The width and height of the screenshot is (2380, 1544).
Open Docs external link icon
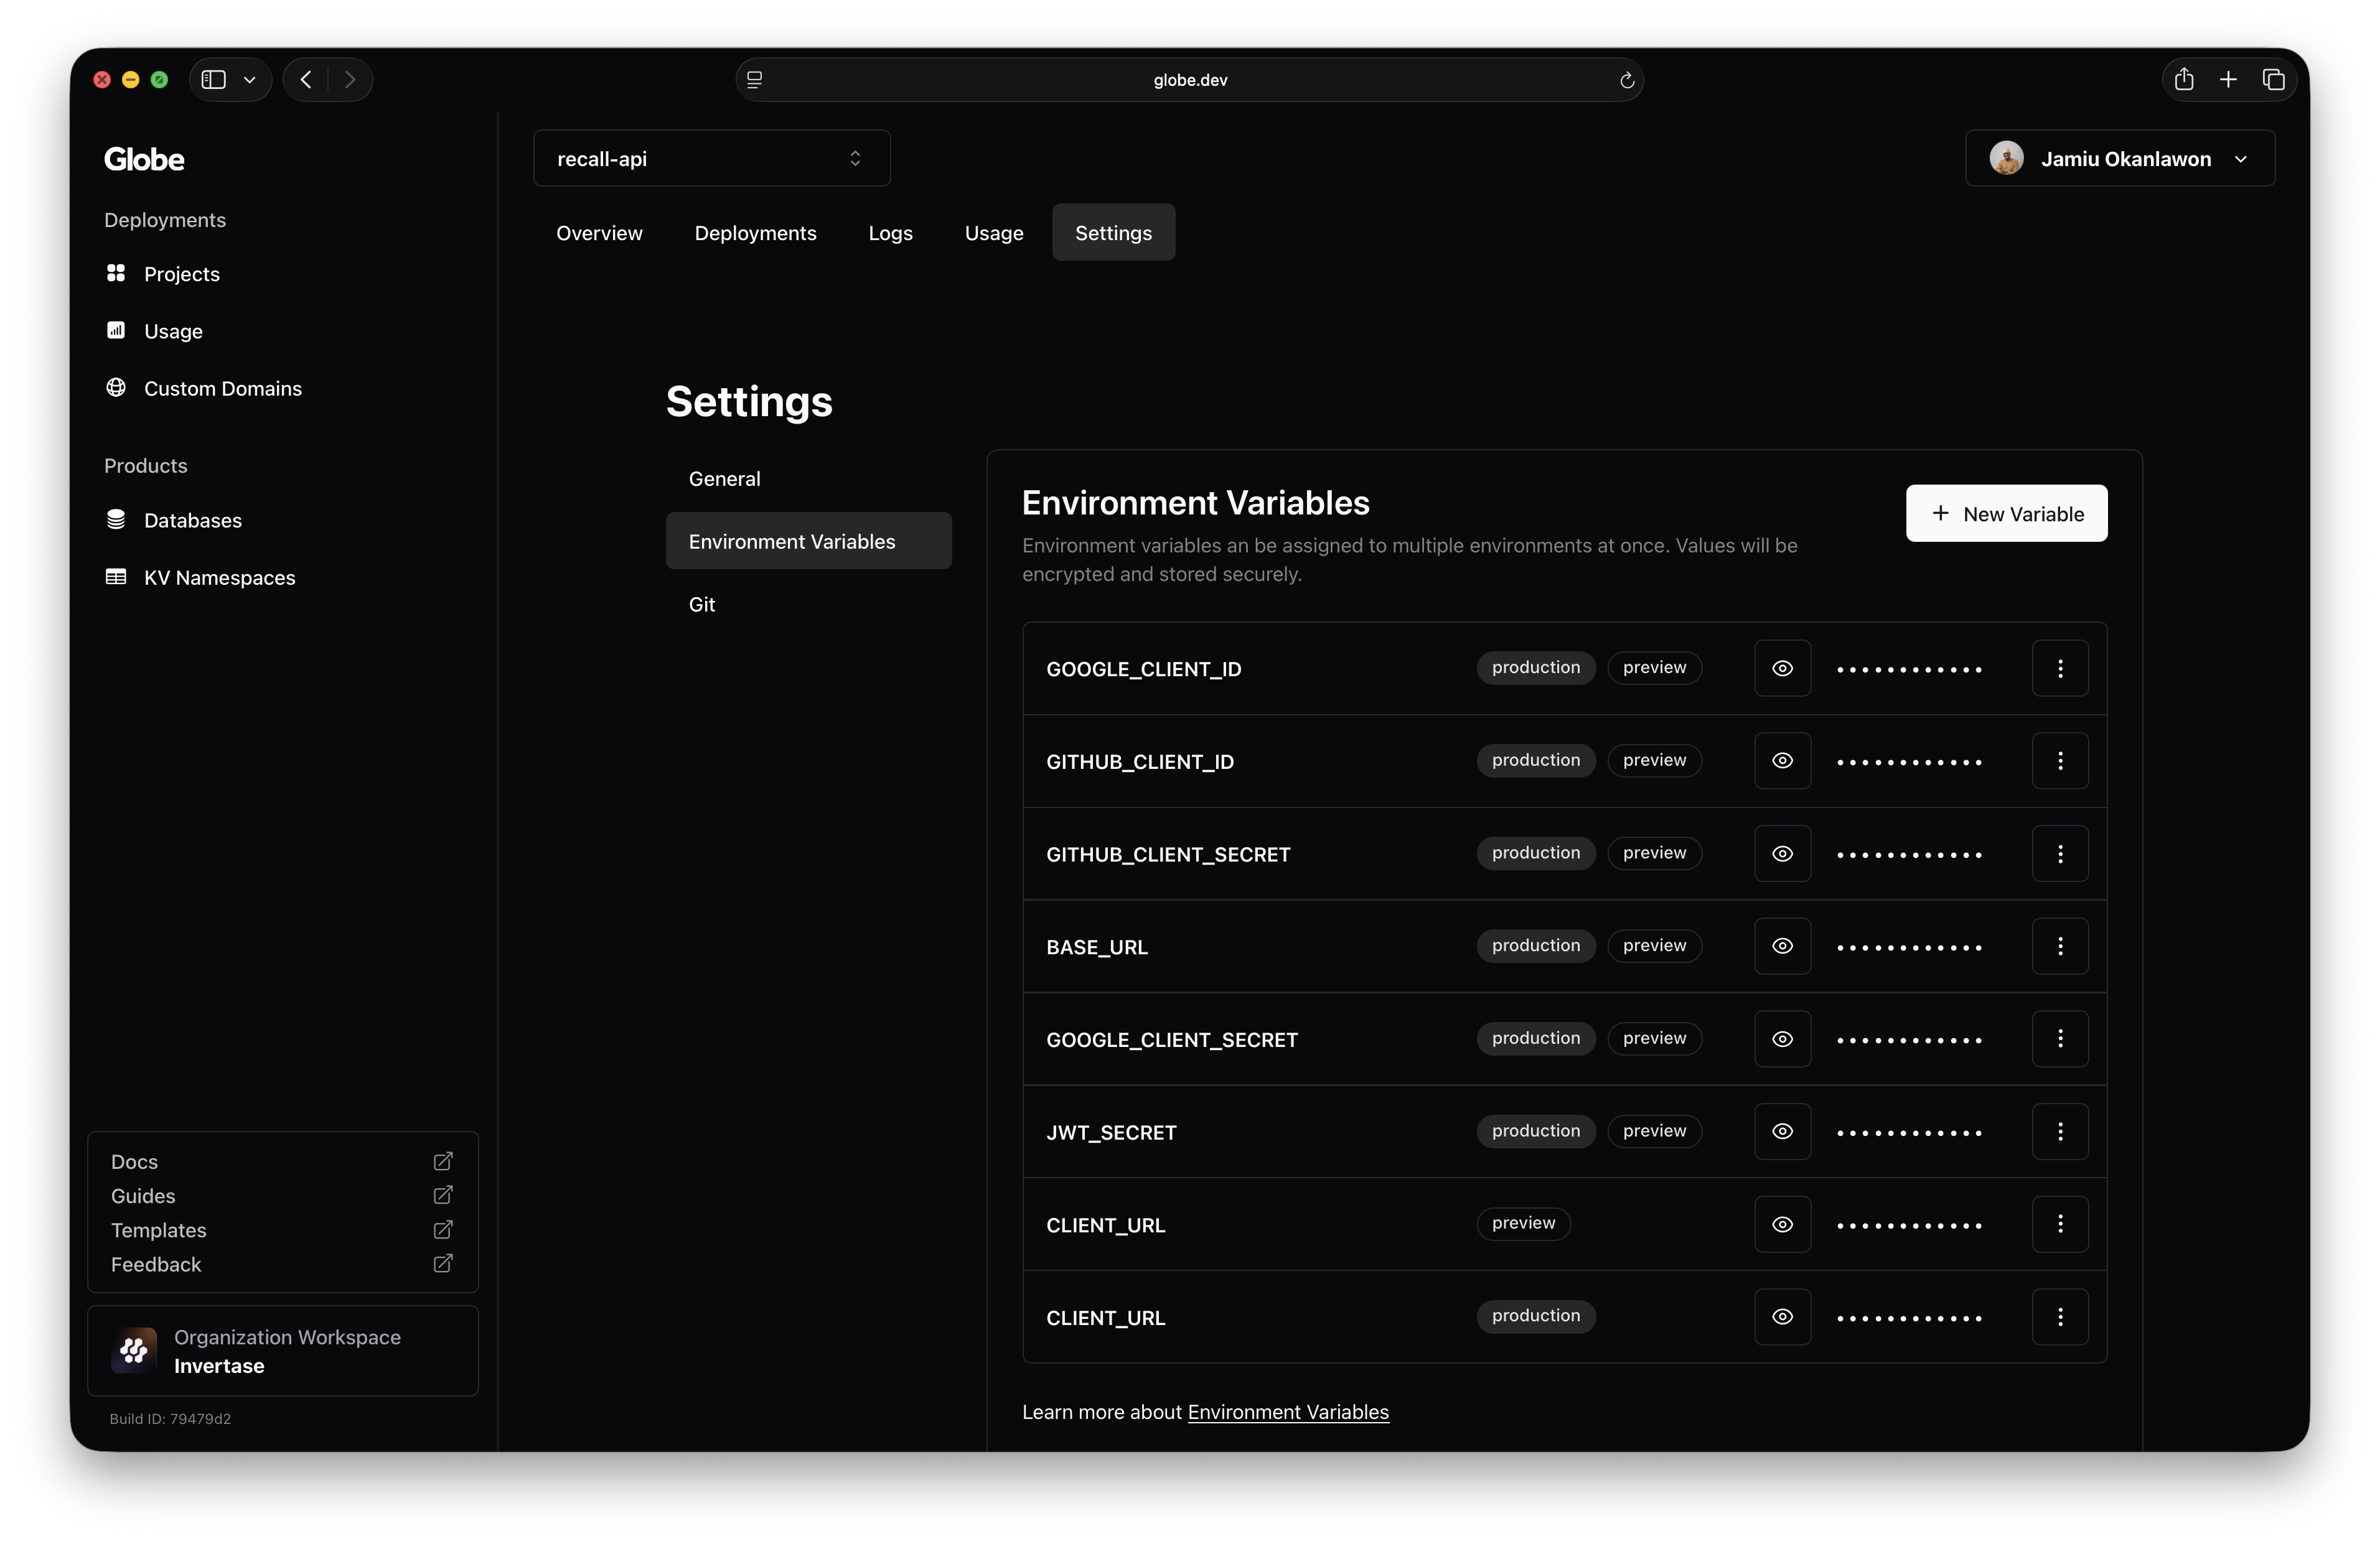click(443, 1161)
